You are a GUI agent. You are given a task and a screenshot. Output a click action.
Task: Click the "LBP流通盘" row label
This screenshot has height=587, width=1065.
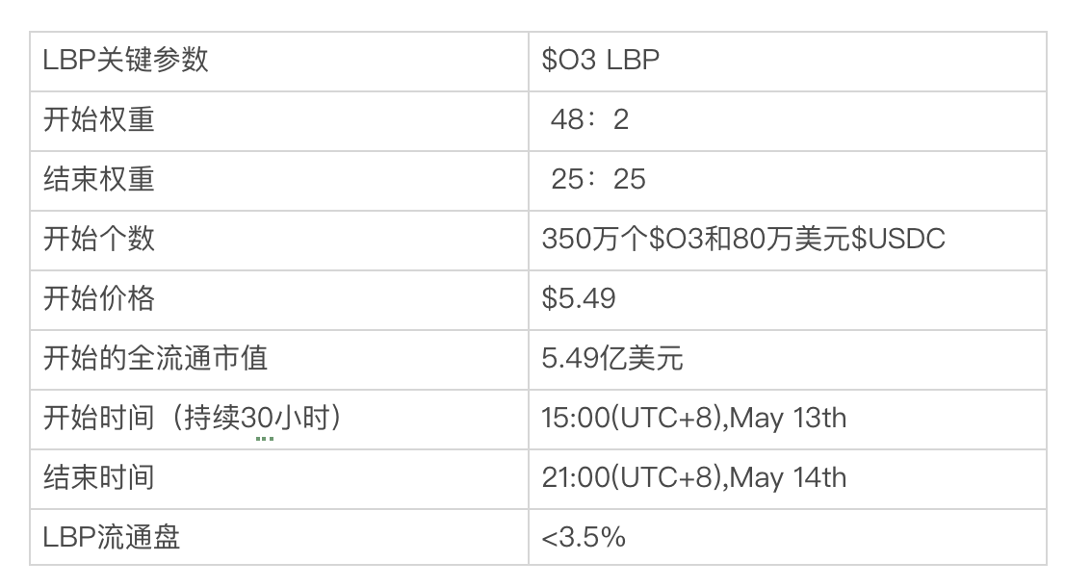tap(112, 537)
